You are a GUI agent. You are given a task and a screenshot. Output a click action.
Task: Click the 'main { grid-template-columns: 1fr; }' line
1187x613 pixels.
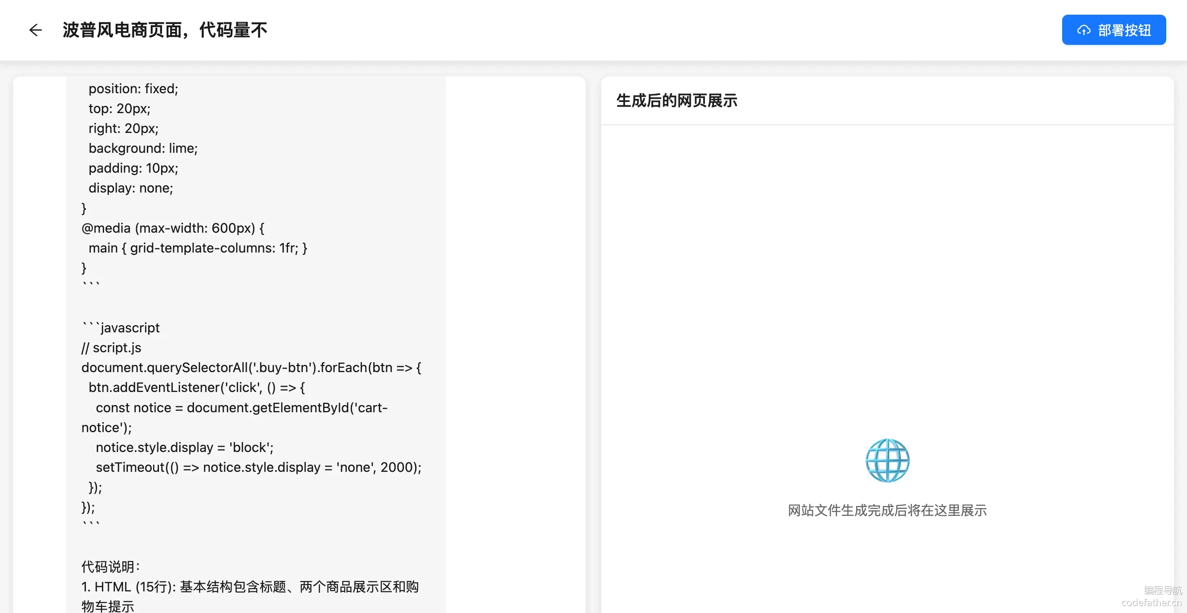tap(198, 248)
